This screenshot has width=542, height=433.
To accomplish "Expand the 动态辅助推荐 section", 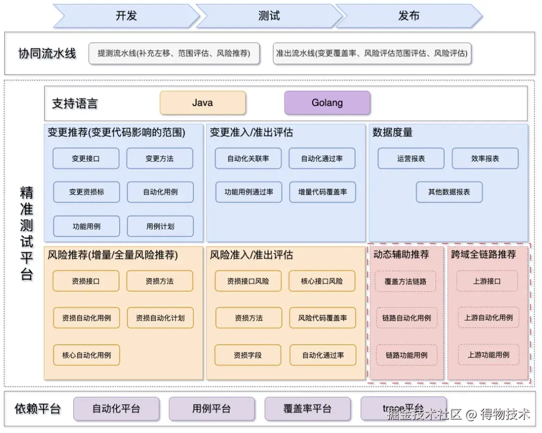I will coord(402,255).
